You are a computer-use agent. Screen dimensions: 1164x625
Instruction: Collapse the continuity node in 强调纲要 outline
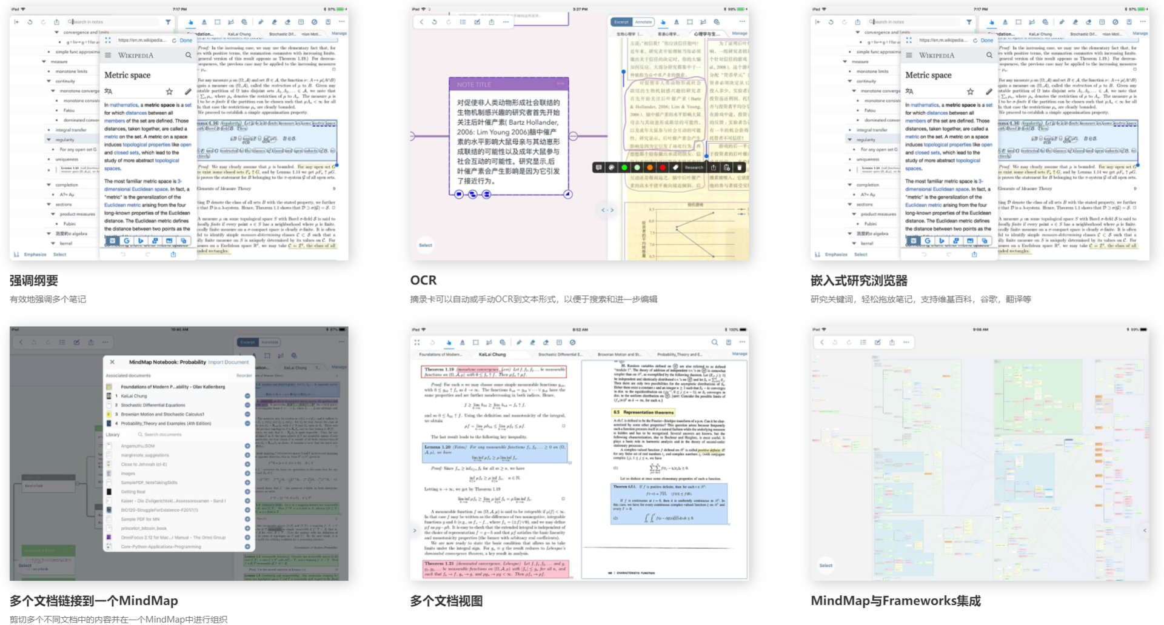coord(49,81)
